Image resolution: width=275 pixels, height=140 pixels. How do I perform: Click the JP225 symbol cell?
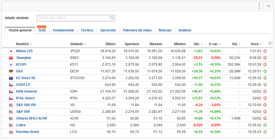click(x=75, y=51)
